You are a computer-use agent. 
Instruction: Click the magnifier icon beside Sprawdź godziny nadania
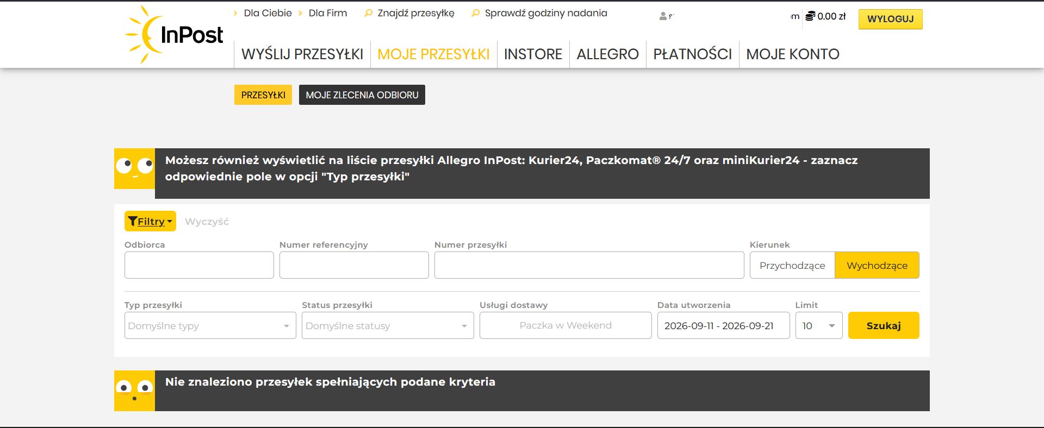(475, 13)
